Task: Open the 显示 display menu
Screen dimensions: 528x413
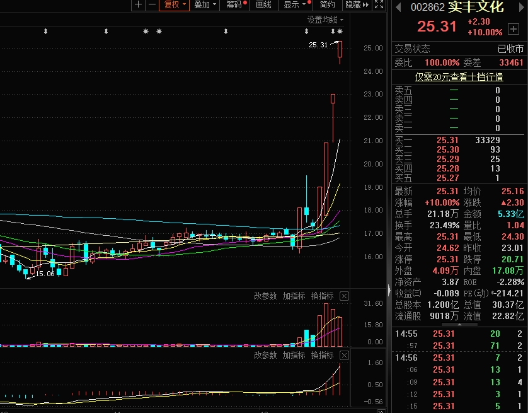Action: (294, 5)
